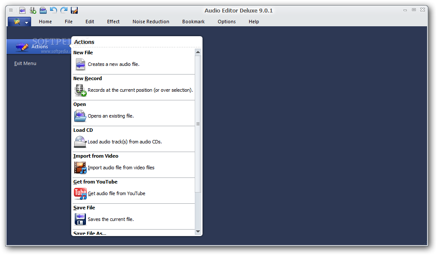Choose the Save File heading
Image resolution: width=437 pixels, height=255 pixels.
84,208
